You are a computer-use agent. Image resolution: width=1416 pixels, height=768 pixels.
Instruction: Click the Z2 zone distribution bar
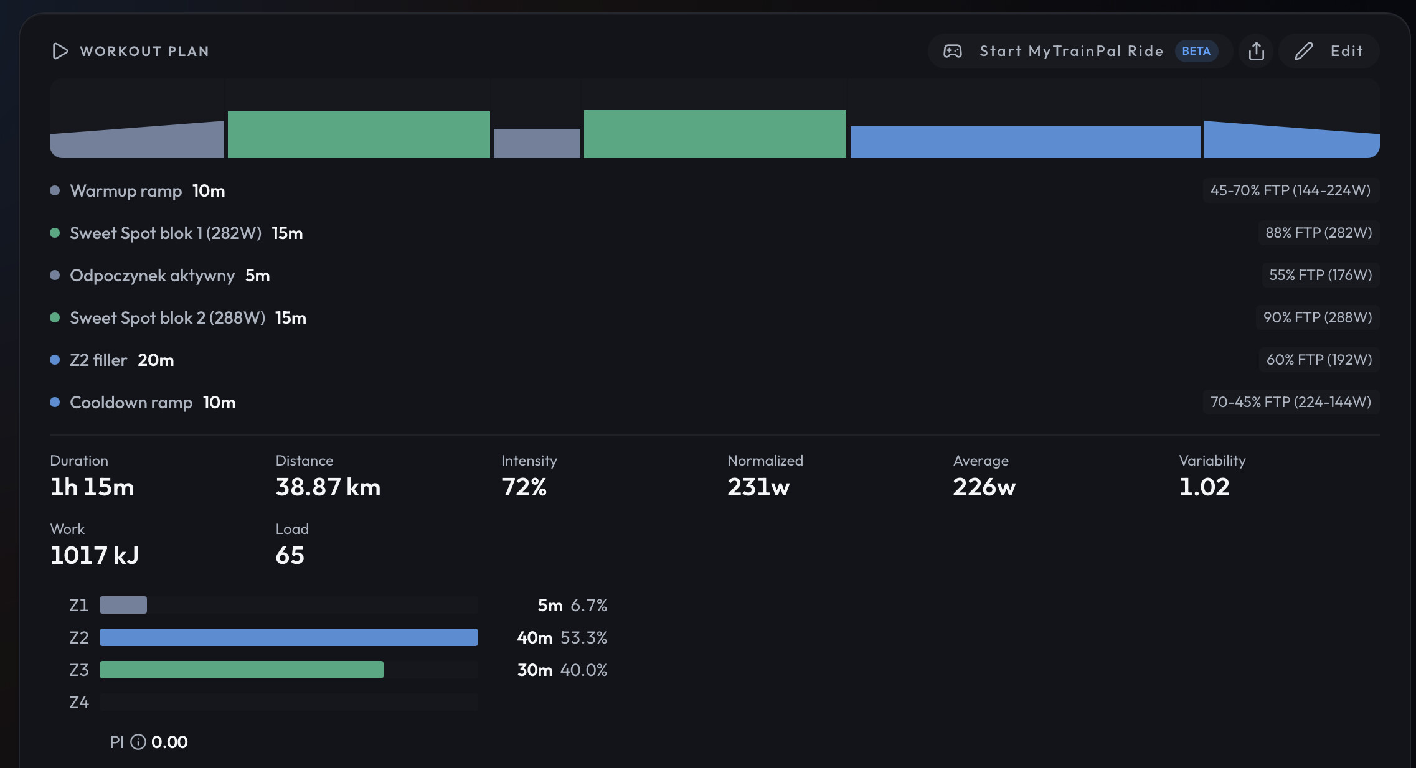pyautogui.click(x=289, y=637)
